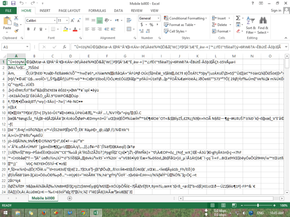Click the Insert Function fx icon
This screenshot has width=290, height=217.
pos(65,47)
